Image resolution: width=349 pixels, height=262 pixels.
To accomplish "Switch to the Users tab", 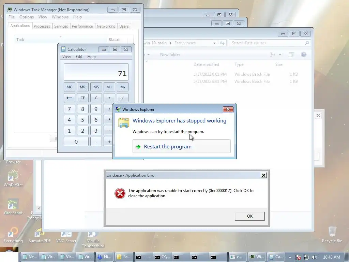I will (124, 26).
